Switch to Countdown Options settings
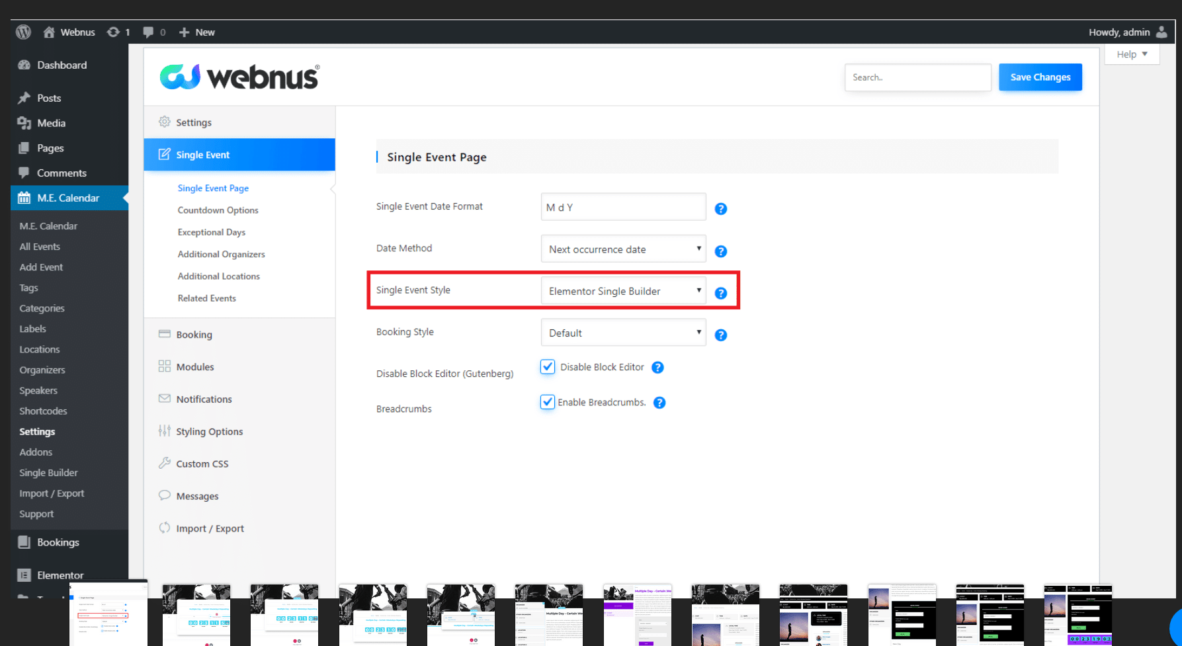The image size is (1182, 646). (218, 210)
